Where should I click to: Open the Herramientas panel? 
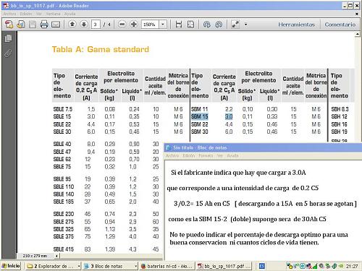click(296, 25)
